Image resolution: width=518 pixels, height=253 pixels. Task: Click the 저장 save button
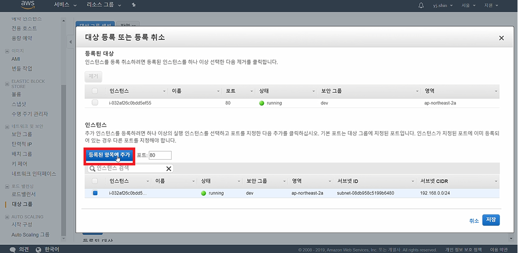click(491, 220)
